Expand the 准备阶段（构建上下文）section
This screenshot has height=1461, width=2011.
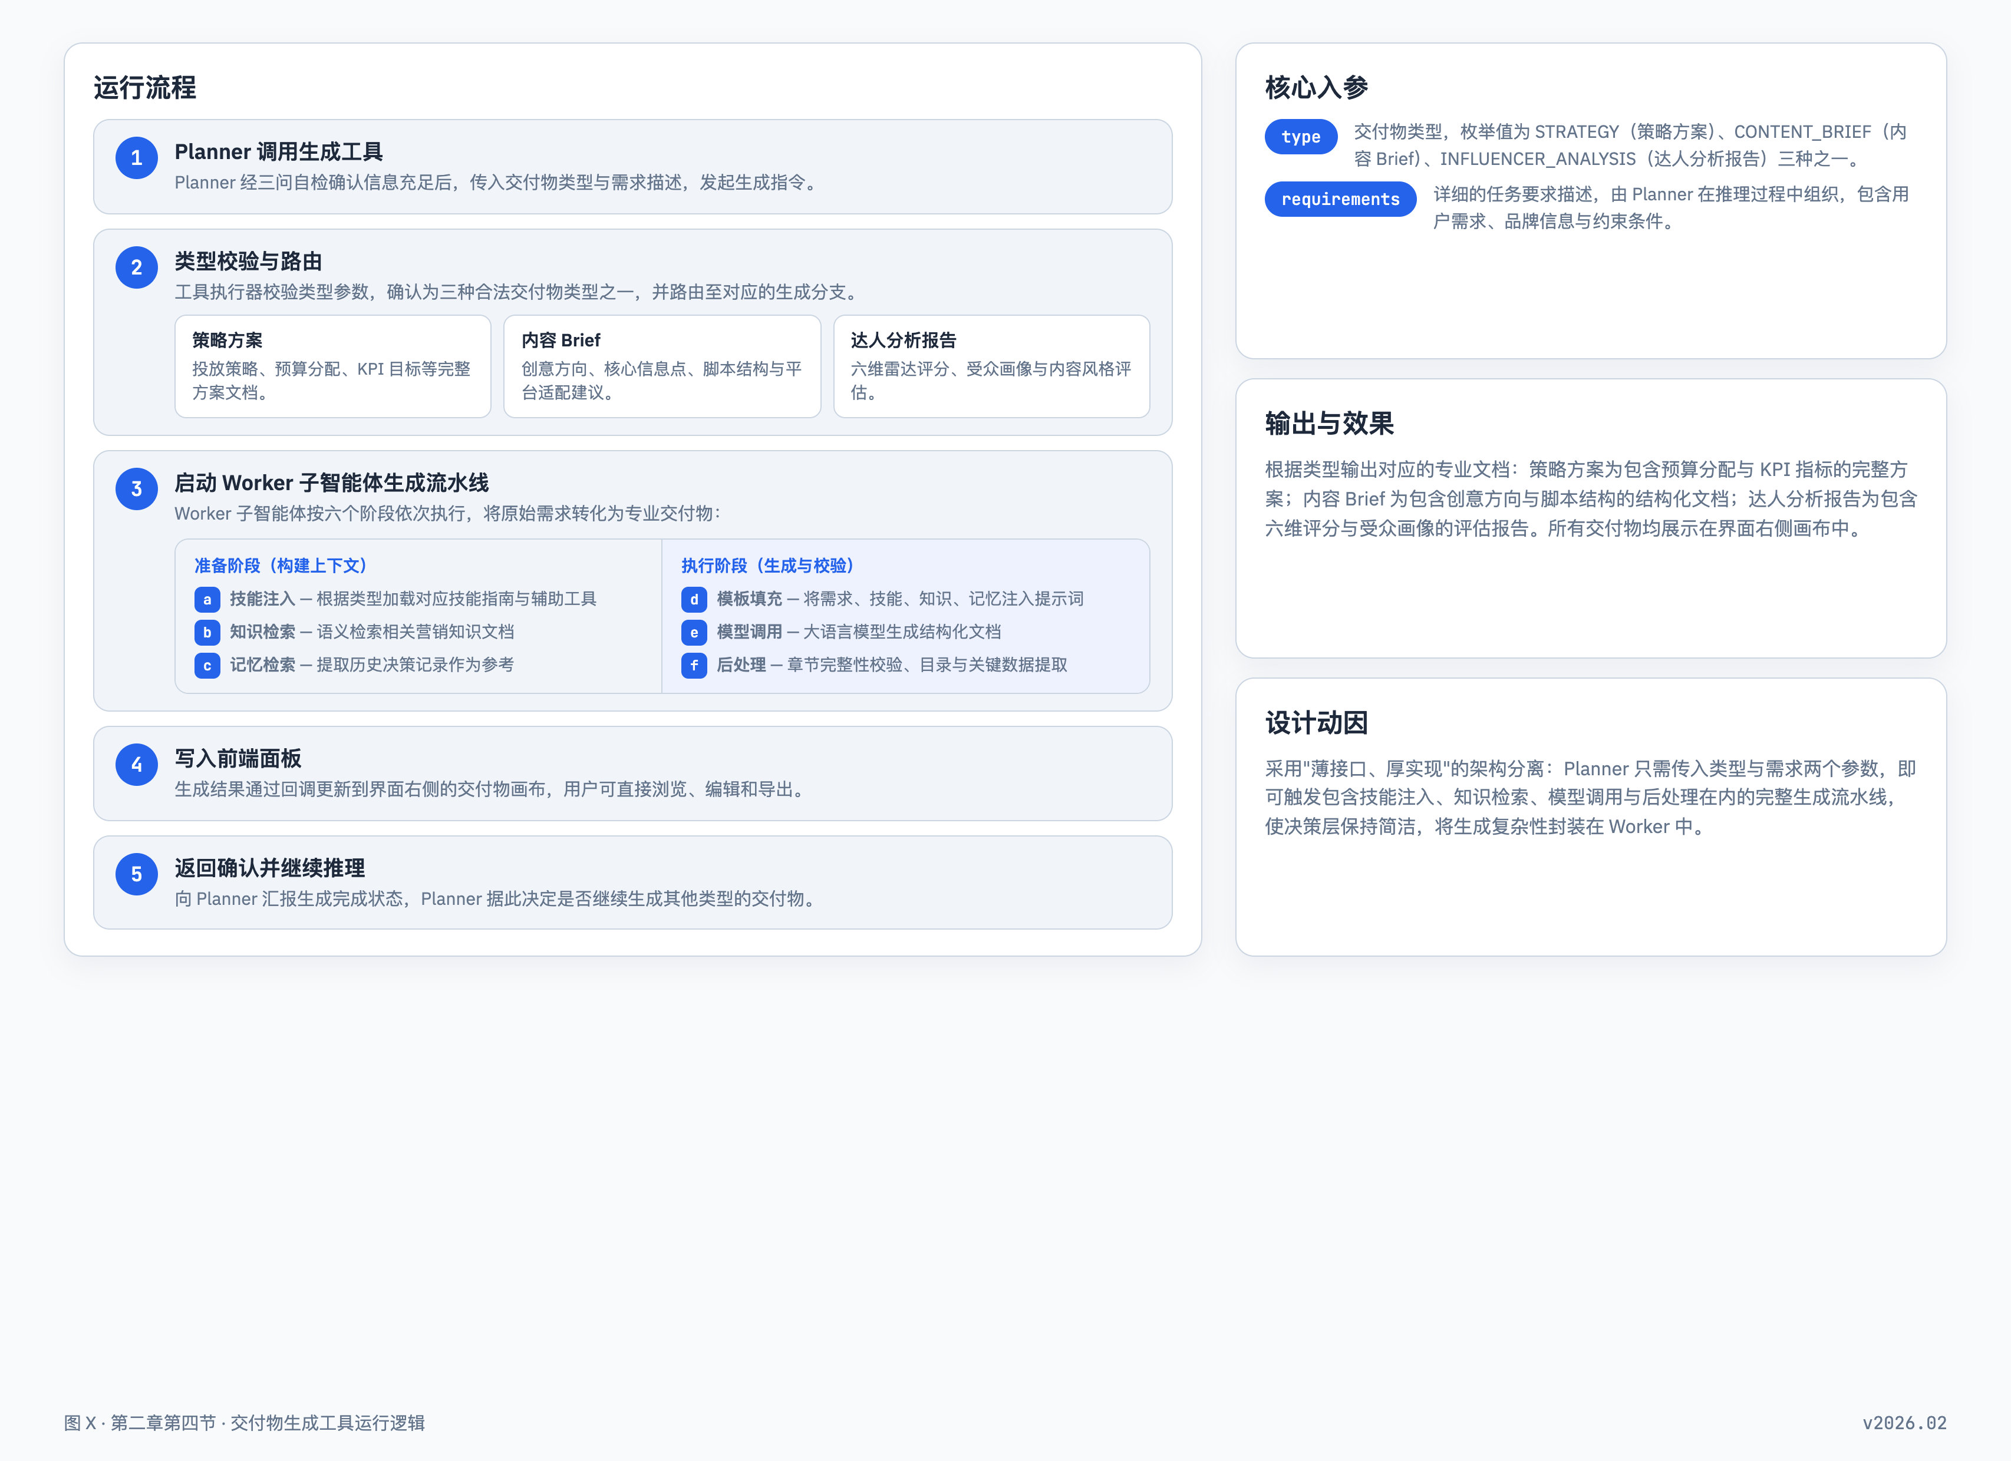coord(279,565)
